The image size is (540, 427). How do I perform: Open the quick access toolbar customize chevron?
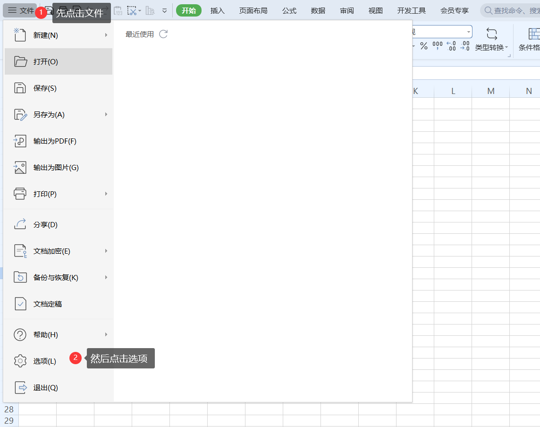(164, 10)
